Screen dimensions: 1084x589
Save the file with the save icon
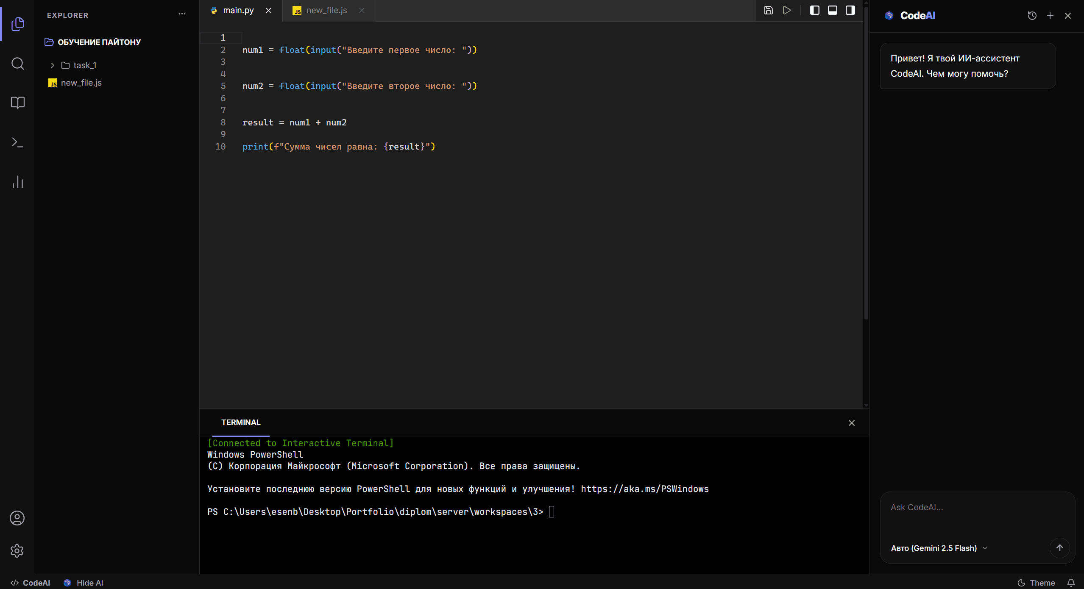coord(769,10)
